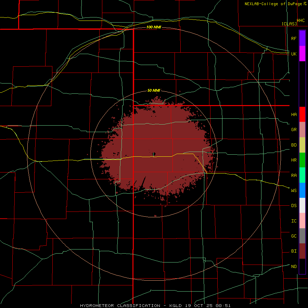This screenshot has width=308, height=308.
Task: Click the GC gray legend swatch
Action: tap(302, 236)
